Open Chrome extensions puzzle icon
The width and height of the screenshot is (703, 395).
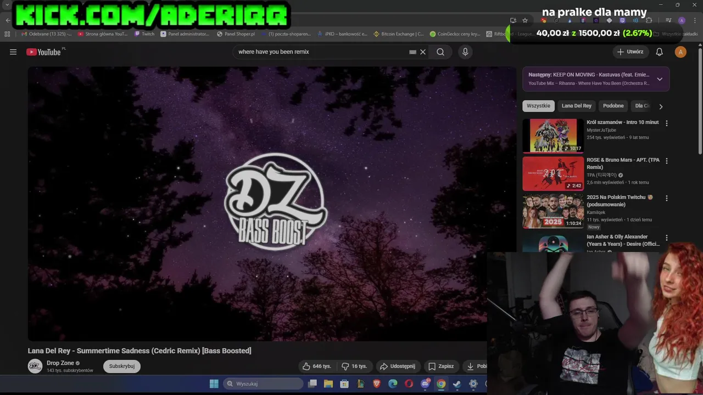click(x=649, y=20)
